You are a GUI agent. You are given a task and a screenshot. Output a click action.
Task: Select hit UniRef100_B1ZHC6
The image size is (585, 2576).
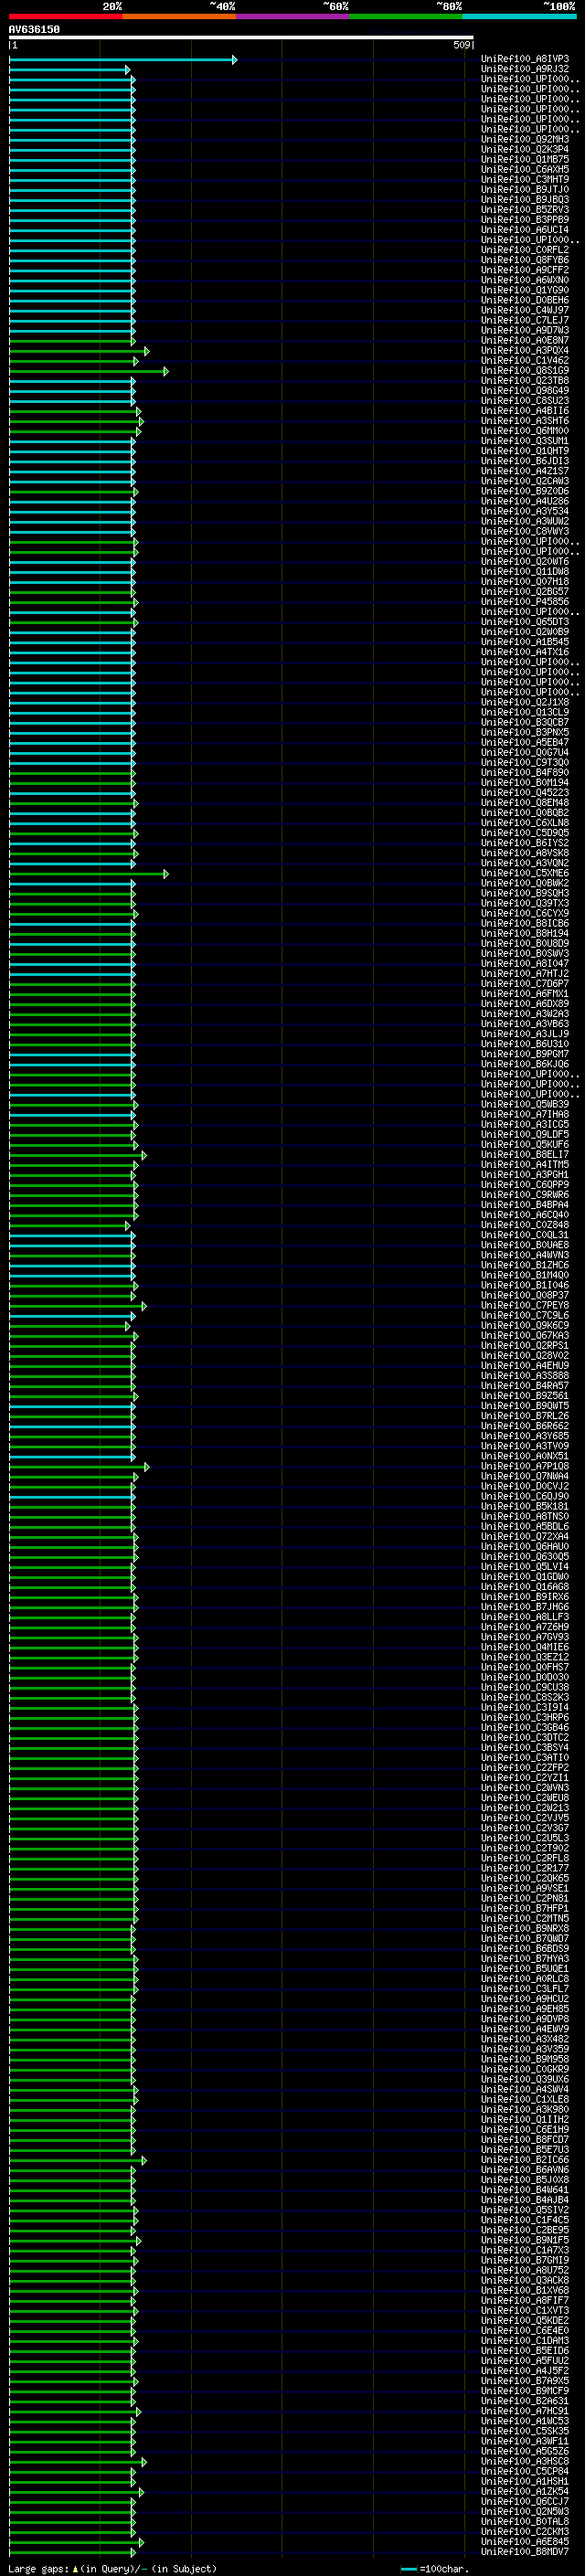pyautogui.click(x=525, y=1265)
